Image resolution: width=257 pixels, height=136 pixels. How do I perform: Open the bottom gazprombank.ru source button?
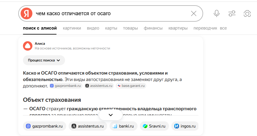(x=44, y=126)
